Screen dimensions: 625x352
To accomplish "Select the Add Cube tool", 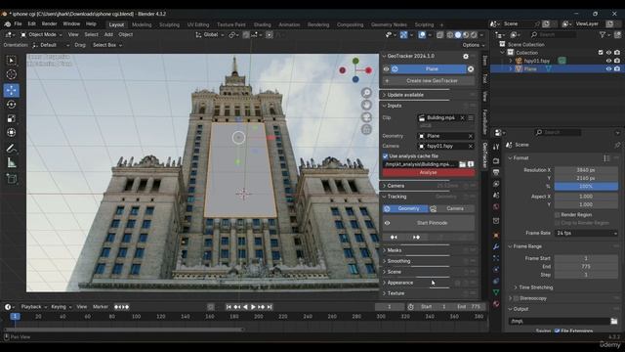I will [11, 178].
